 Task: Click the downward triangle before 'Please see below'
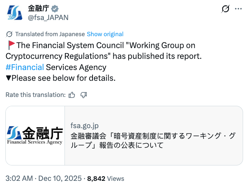(x=8, y=78)
